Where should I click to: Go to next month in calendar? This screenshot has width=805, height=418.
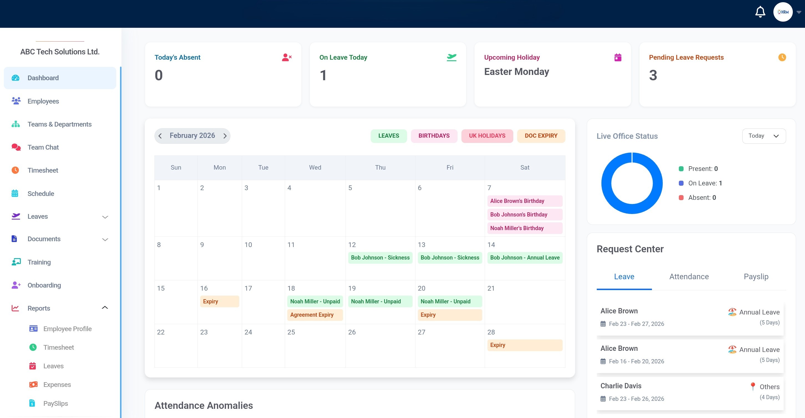[225, 136]
